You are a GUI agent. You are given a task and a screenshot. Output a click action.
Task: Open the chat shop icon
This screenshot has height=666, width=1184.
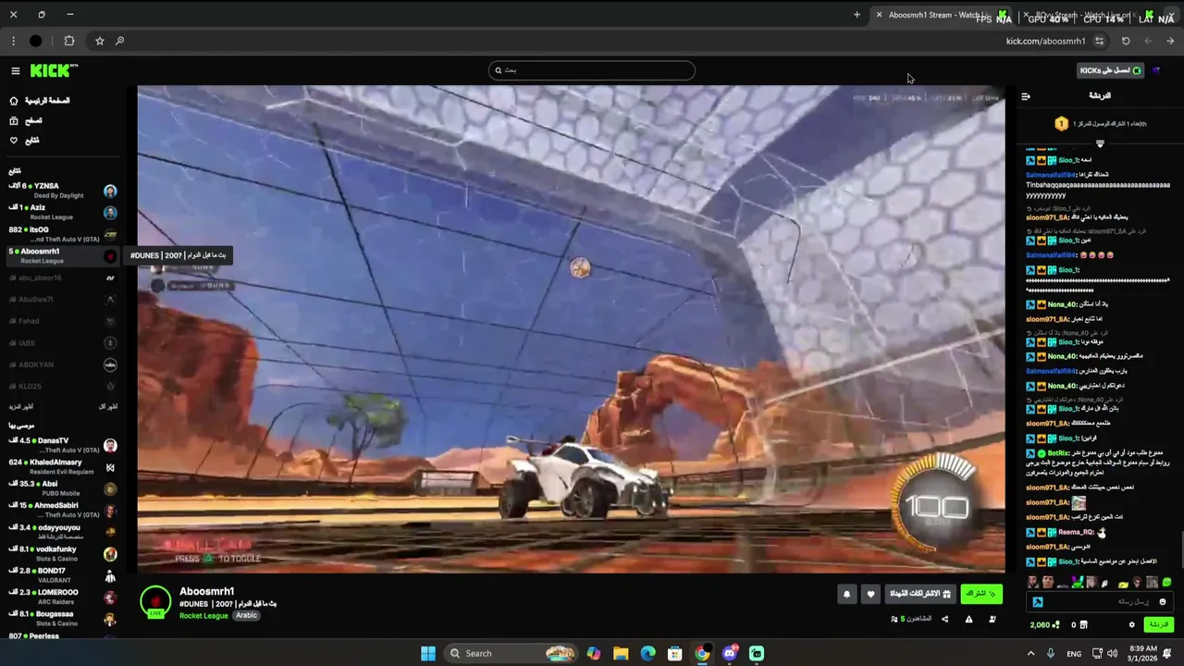[x=1084, y=625]
